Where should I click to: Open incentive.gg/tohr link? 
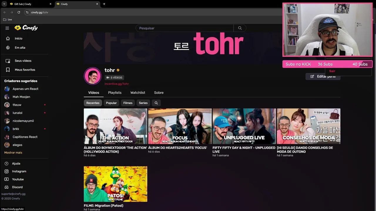tap(117, 84)
